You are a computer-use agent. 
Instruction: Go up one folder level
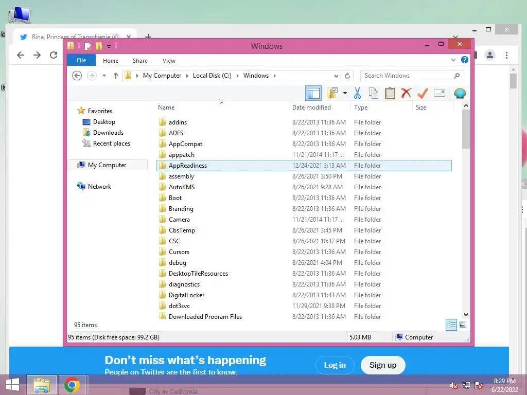click(x=116, y=76)
